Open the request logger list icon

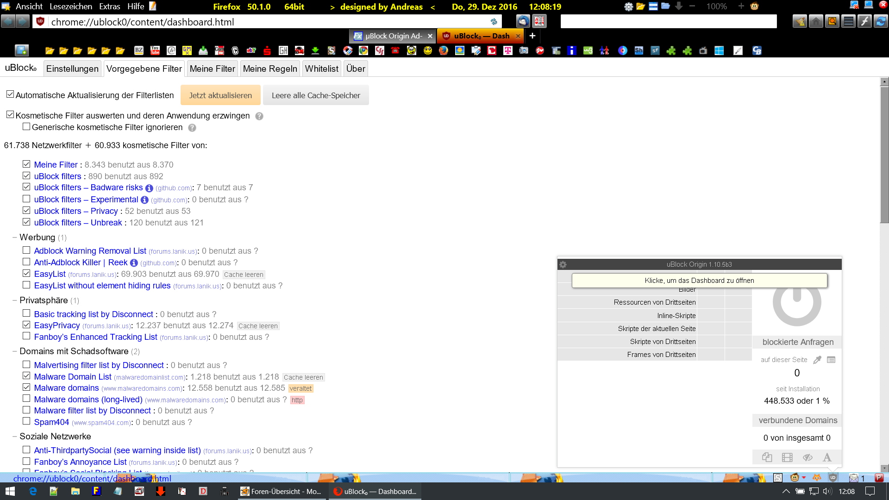[x=831, y=360]
